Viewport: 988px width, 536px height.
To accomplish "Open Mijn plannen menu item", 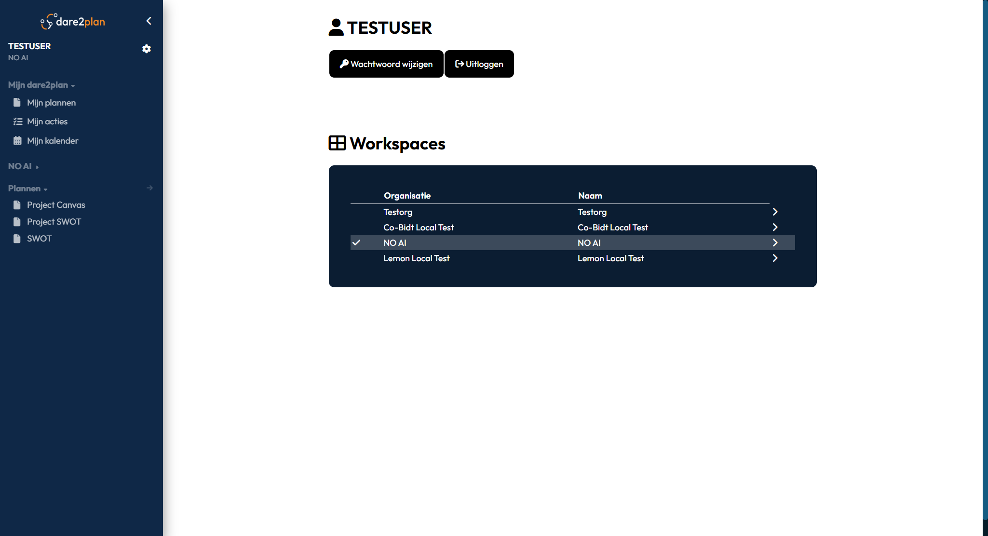I will click(x=51, y=103).
